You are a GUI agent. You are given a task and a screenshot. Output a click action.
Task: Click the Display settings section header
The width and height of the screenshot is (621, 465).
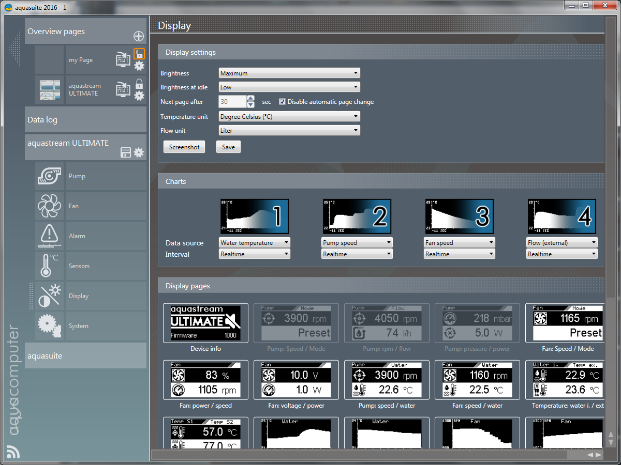coord(381,52)
